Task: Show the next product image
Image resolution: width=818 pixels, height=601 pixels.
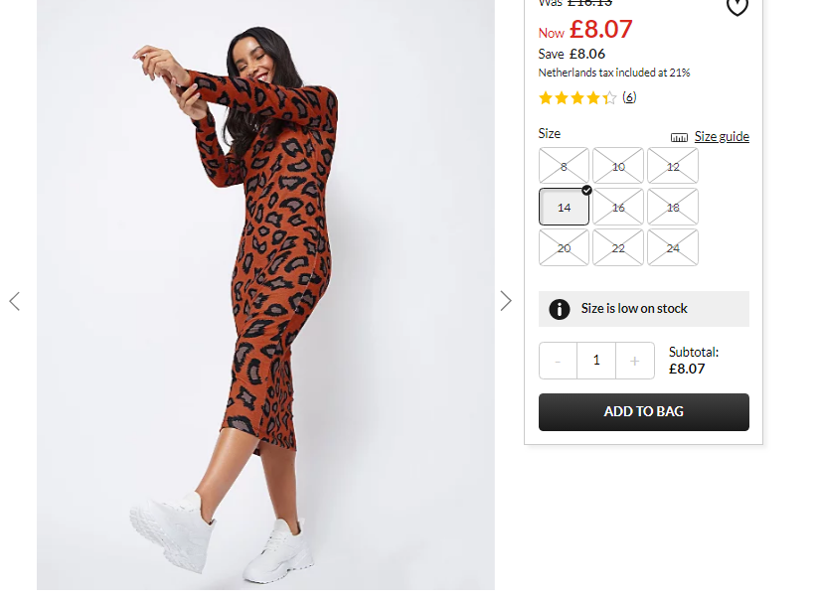Action: 506,301
